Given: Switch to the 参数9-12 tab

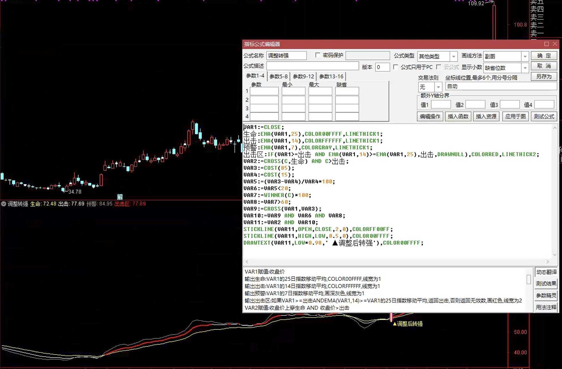Looking at the screenshot, I should 303,77.
